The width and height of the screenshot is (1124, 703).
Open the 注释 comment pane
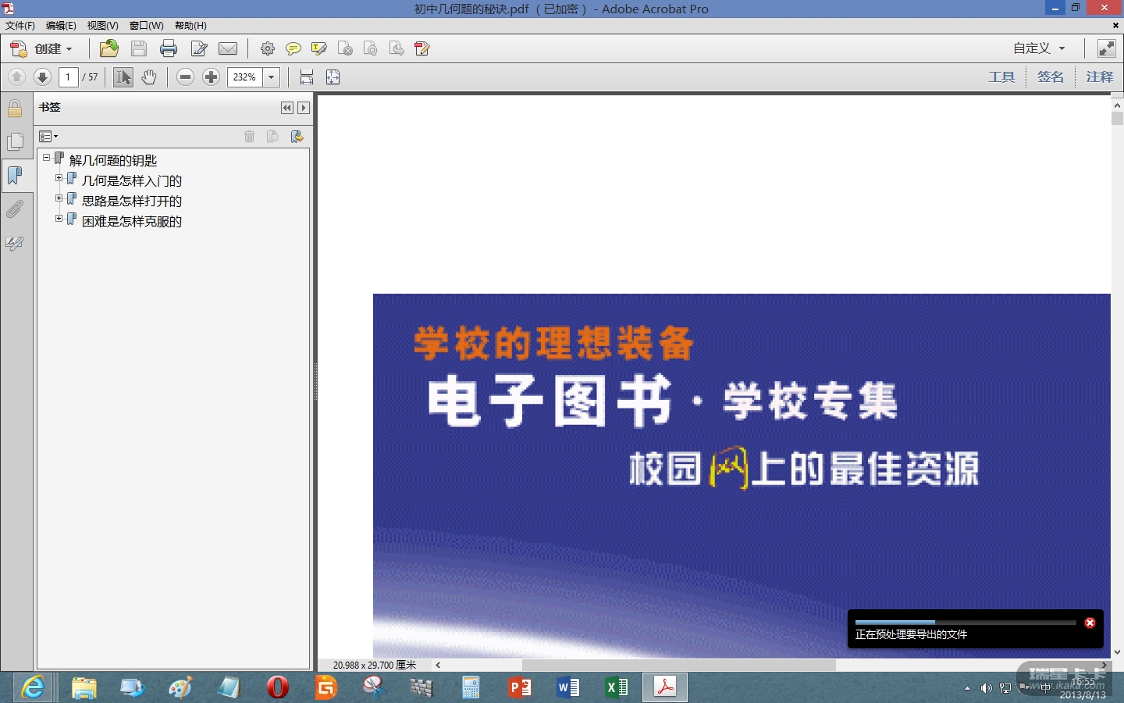point(1100,77)
